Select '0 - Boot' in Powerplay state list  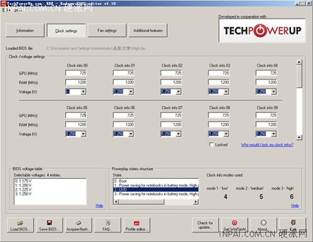click(155, 181)
